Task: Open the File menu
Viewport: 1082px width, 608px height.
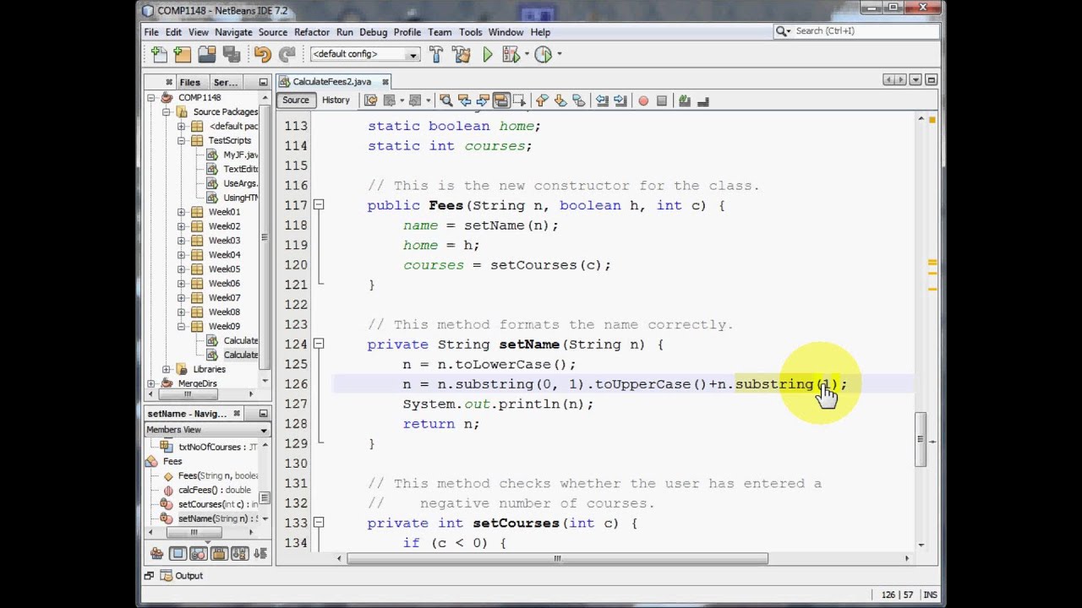Action: pyautogui.click(x=151, y=32)
